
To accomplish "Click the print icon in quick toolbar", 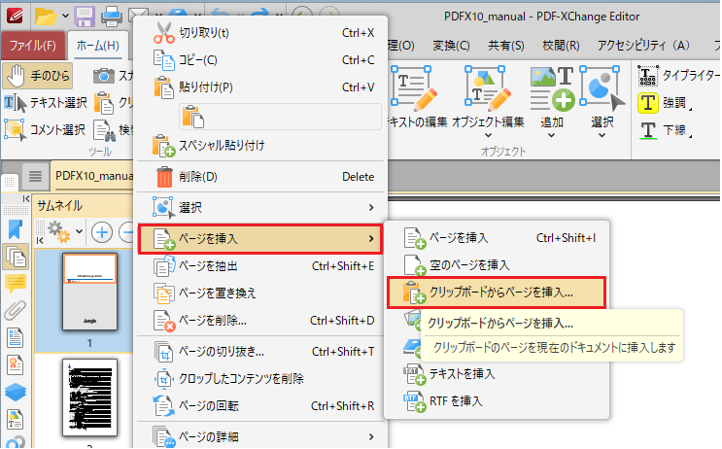I will pos(112,17).
